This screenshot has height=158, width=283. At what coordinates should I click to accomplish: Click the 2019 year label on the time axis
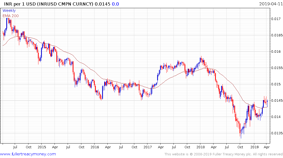pyautogui.click(x=255, y=147)
